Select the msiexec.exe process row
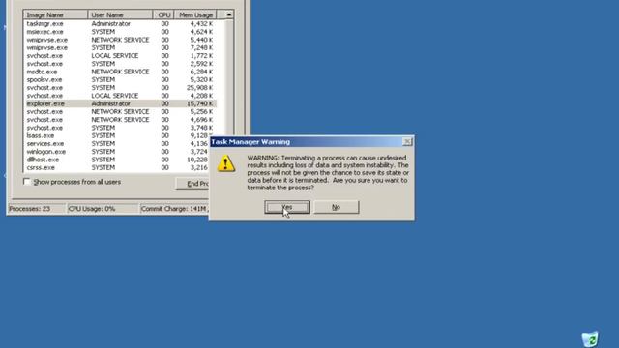 [120, 32]
